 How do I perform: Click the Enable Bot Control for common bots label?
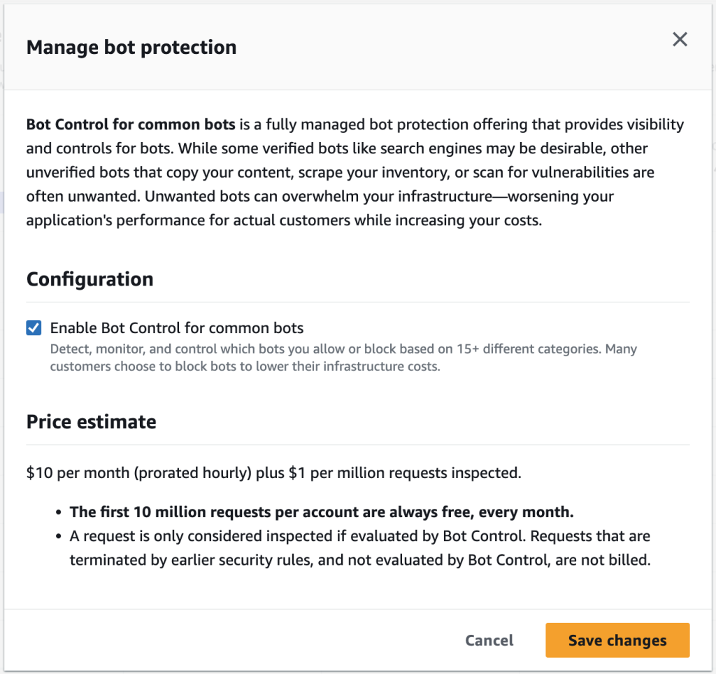click(176, 328)
